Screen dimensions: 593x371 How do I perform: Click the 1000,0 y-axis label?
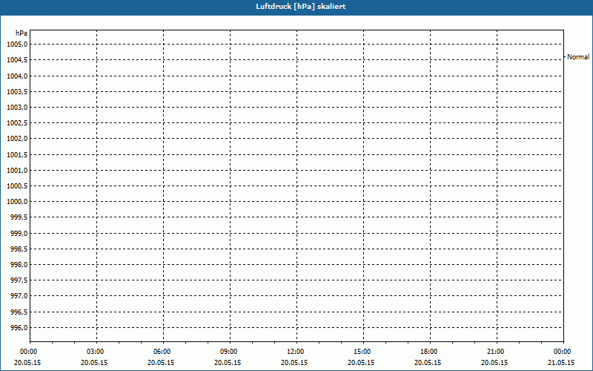pos(17,202)
